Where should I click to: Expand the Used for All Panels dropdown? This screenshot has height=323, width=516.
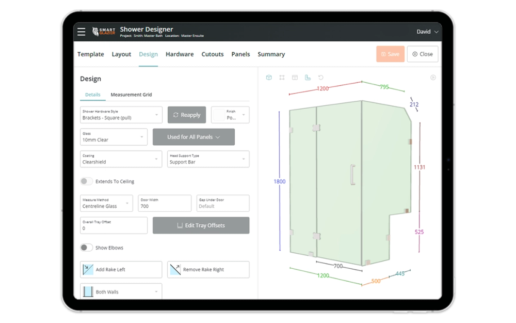click(x=193, y=137)
